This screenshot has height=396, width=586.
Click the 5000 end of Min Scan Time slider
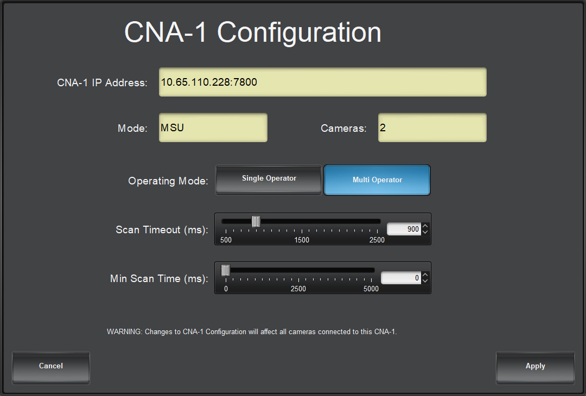[x=371, y=289]
